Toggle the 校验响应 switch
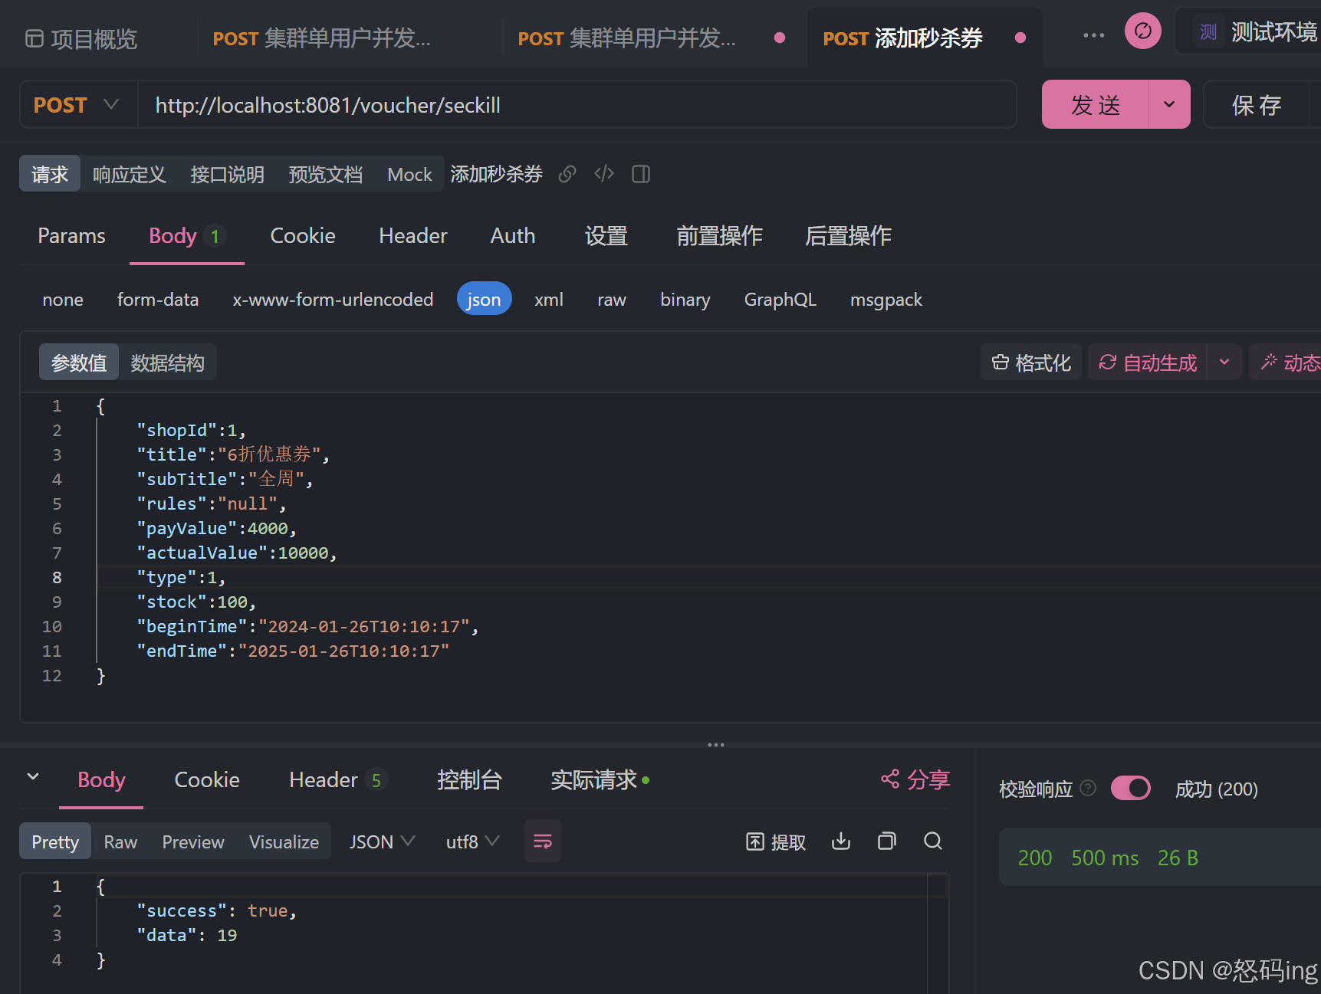1321x994 pixels. pyautogui.click(x=1130, y=789)
